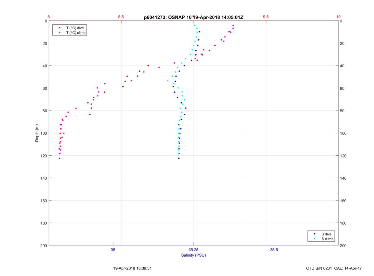
Task: Click the salinity axis tick '35.25'
Action: [194, 249]
